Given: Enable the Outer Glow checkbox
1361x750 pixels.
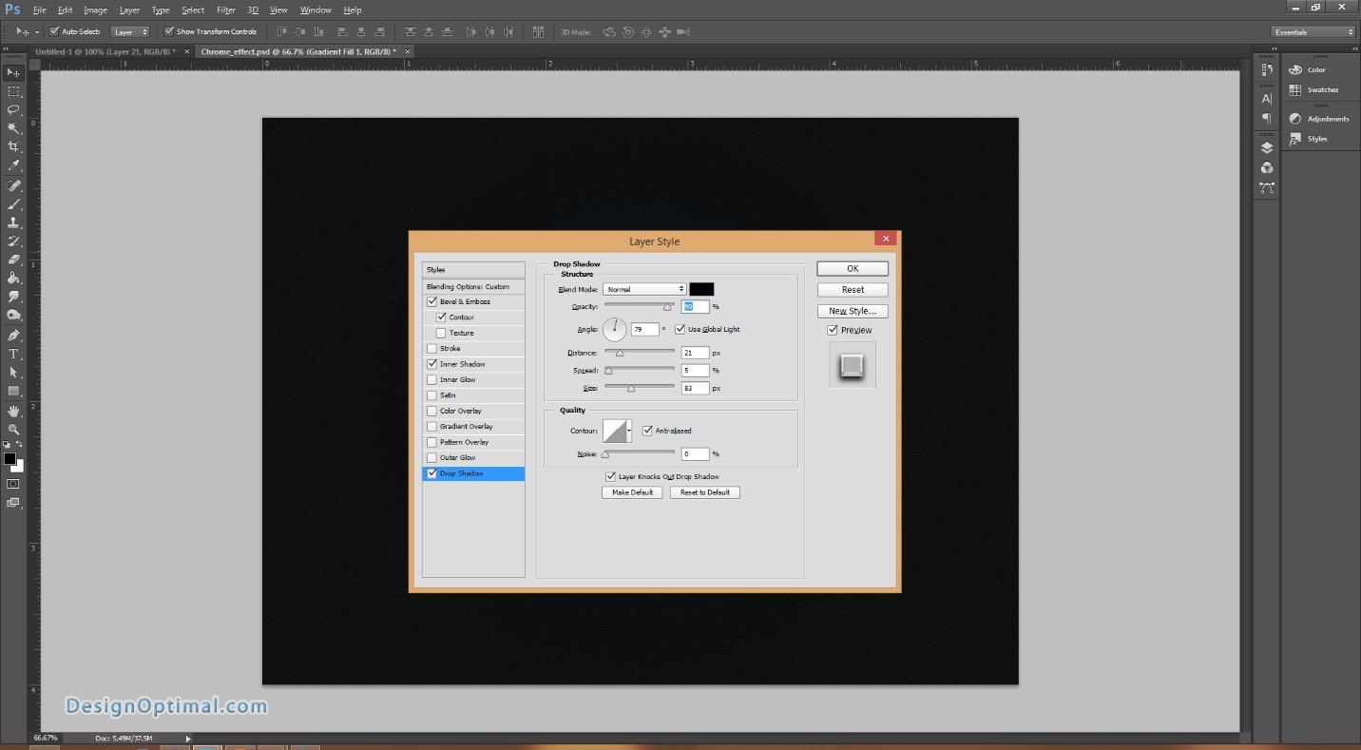Looking at the screenshot, I should click(x=432, y=458).
